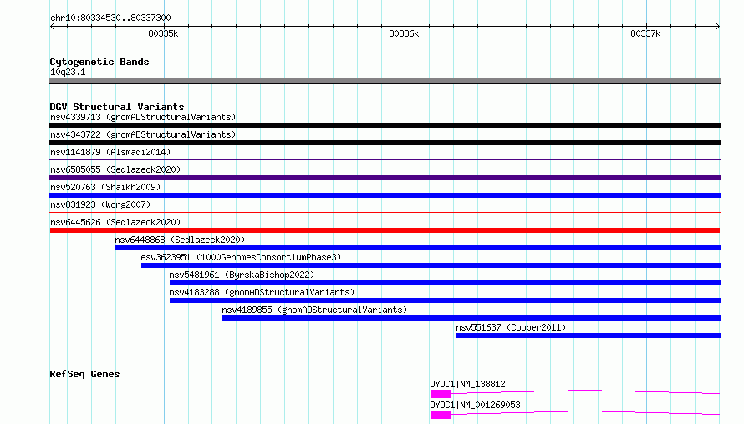Click the nsv520763 Shaikh2009 variant label
Screen dimensions: 744x424
point(105,187)
